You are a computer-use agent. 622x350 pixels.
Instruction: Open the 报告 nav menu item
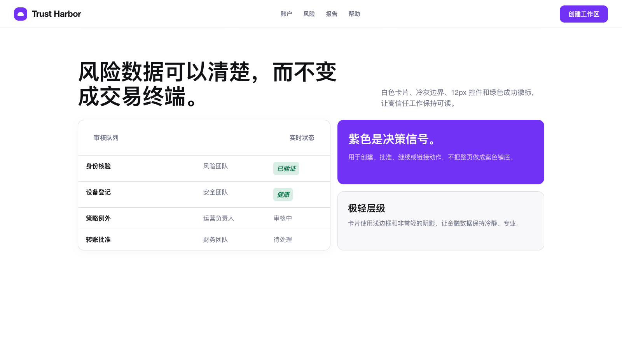click(332, 14)
